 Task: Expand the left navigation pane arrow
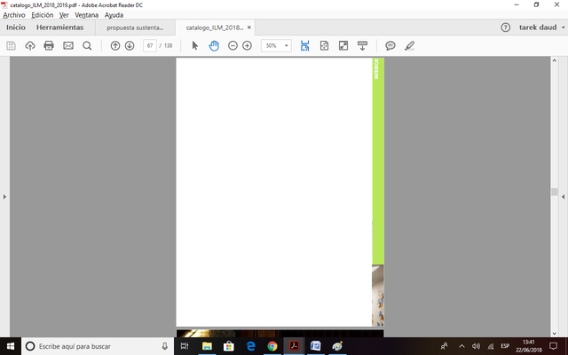tap(4, 197)
